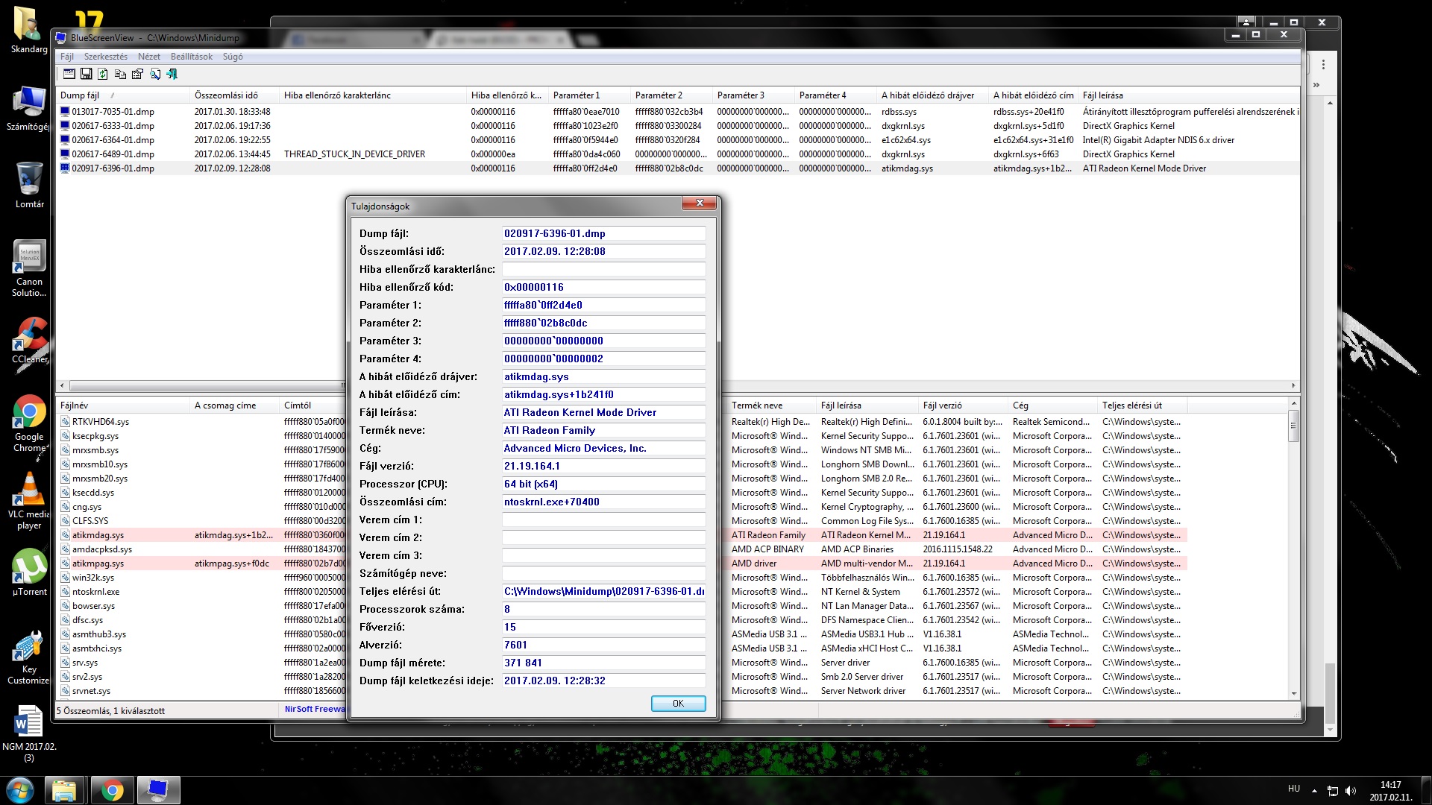Click the Find magnifier toolbar icon
This screenshot has width=1432, height=805.
tap(155, 74)
